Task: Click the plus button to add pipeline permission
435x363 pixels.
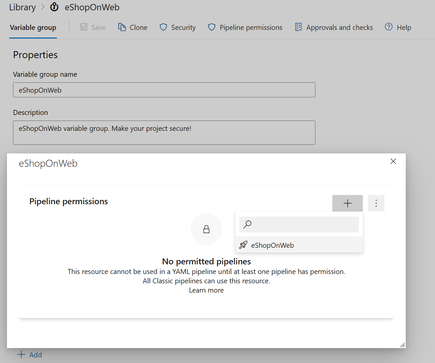Action: coord(347,203)
